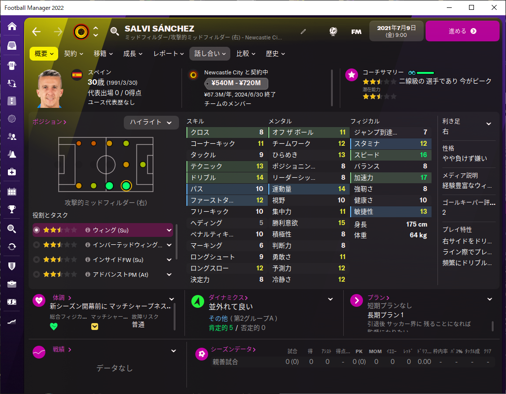Click the roles list scrollbar
The height and width of the screenshot is (394, 506).
tap(177, 242)
